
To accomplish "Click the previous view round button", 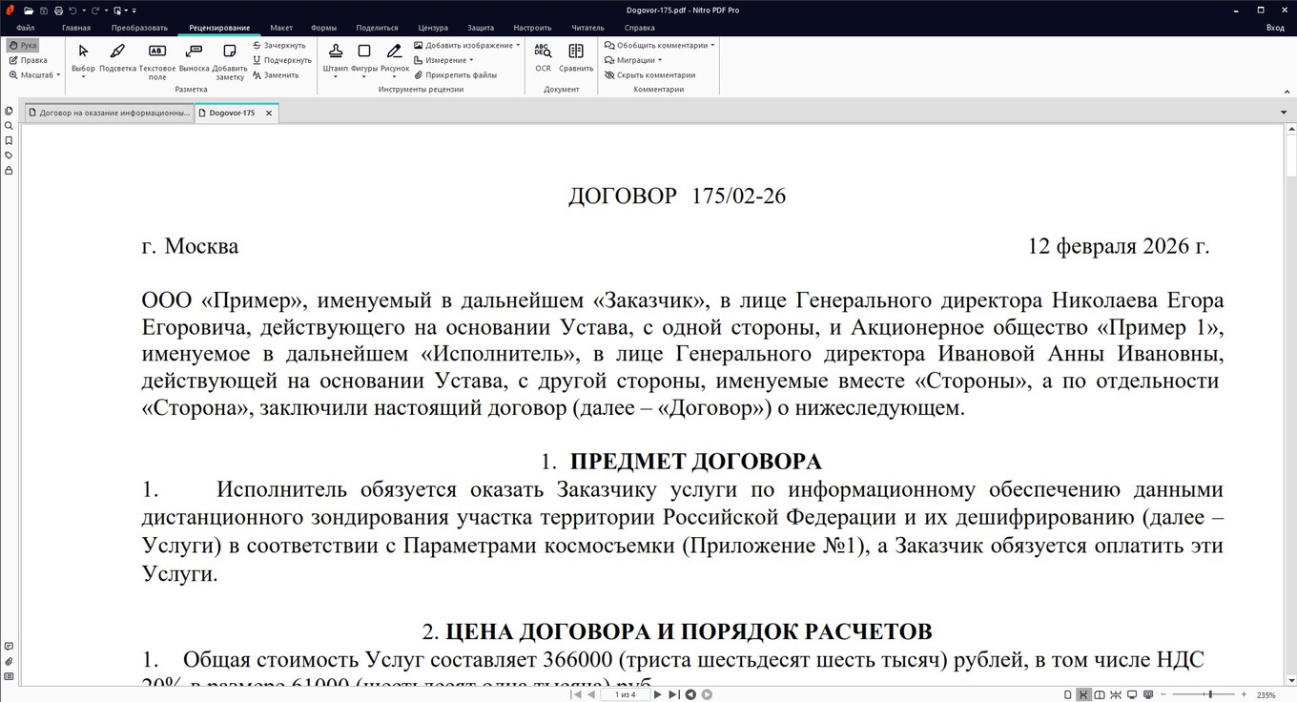I will tap(690, 694).
